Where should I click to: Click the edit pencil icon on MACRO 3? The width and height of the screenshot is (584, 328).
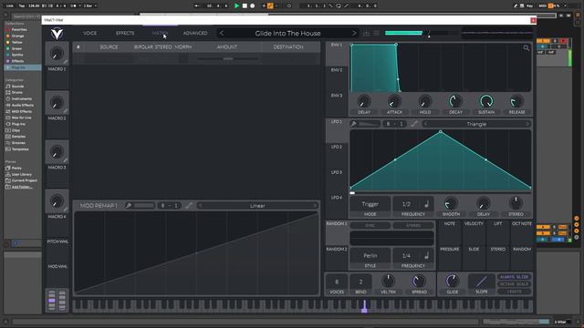click(x=66, y=160)
